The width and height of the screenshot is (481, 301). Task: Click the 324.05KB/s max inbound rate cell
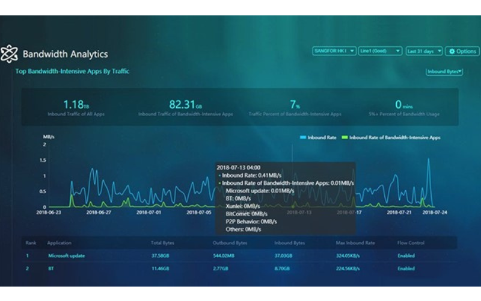click(x=348, y=255)
